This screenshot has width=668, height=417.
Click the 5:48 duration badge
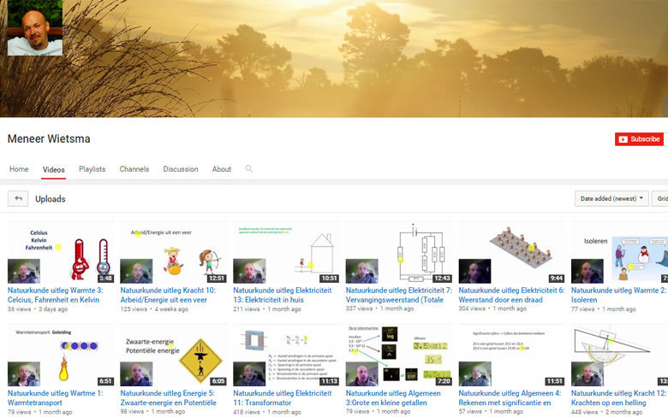click(105, 279)
